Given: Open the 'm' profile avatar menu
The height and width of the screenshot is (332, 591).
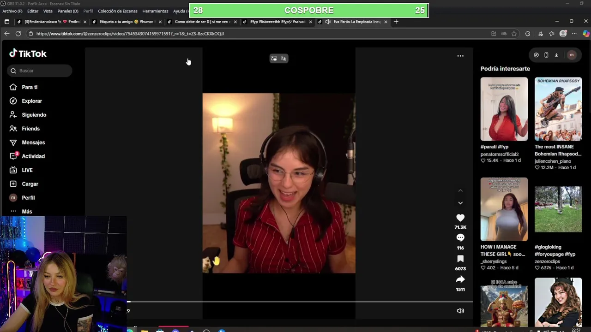Looking at the screenshot, I should pyautogui.click(x=572, y=55).
